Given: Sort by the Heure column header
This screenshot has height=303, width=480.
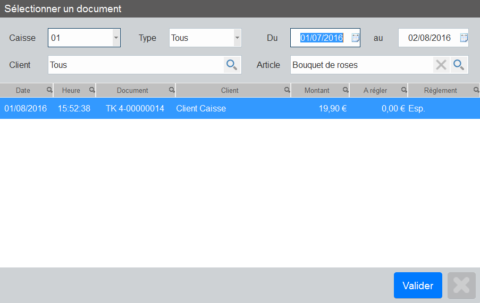Looking at the screenshot, I should click(x=71, y=90).
